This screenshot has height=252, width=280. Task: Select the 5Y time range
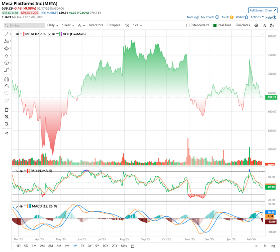pyautogui.click(x=97, y=246)
